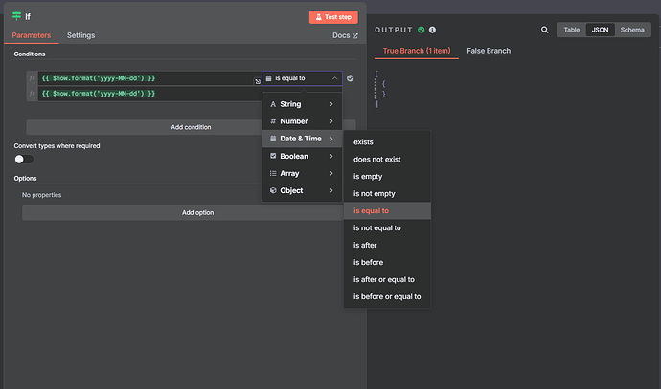
Task: Click the Add option button
Action: coord(197,213)
